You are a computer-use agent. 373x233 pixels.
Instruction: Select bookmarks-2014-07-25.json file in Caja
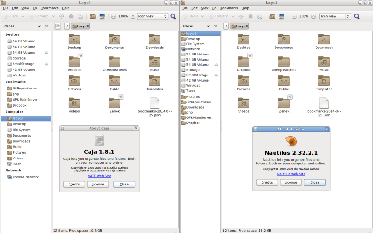155,107
